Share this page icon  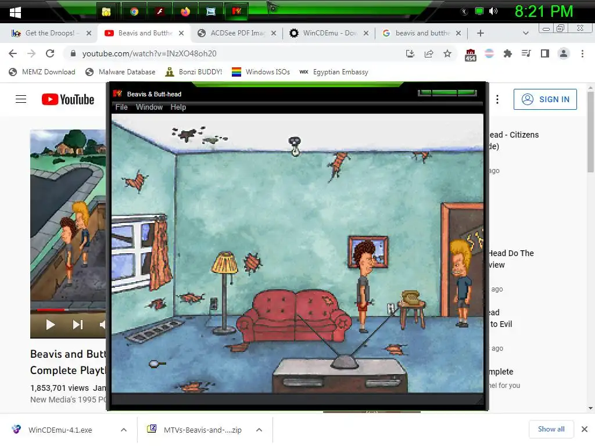pyautogui.click(x=429, y=53)
